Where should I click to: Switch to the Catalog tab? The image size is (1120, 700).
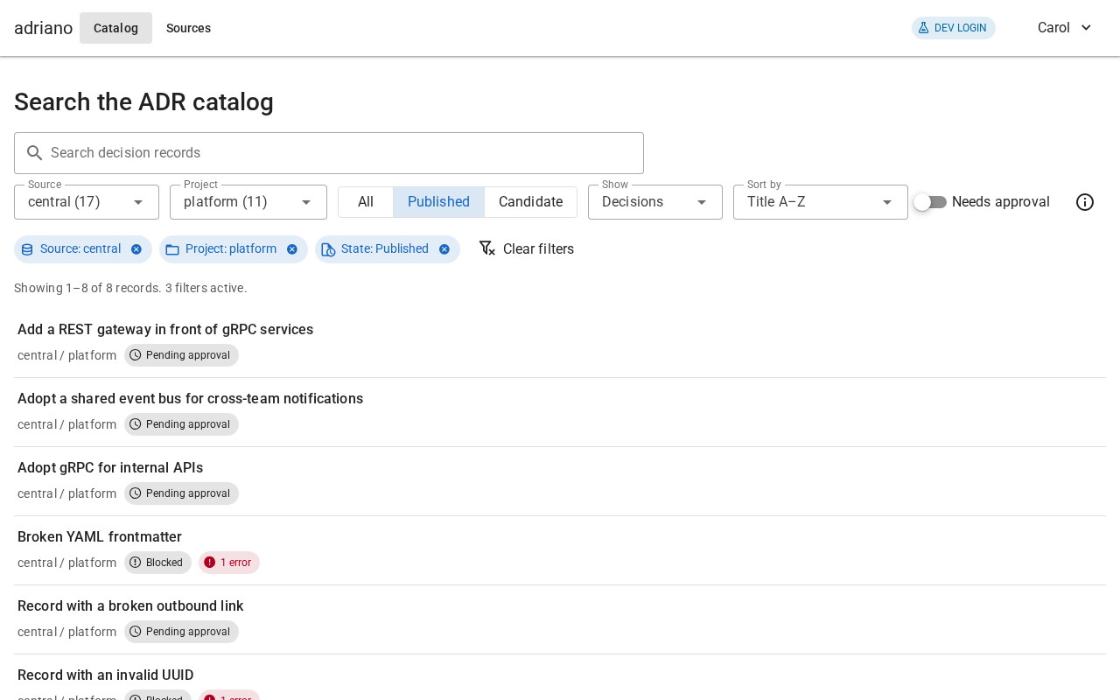tap(115, 28)
